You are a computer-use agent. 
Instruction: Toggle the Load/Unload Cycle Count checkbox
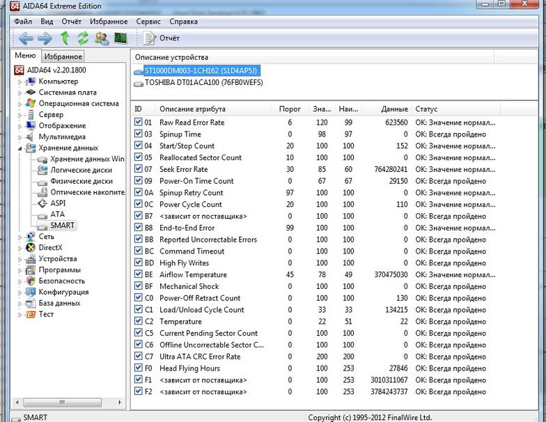[x=138, y=309]
